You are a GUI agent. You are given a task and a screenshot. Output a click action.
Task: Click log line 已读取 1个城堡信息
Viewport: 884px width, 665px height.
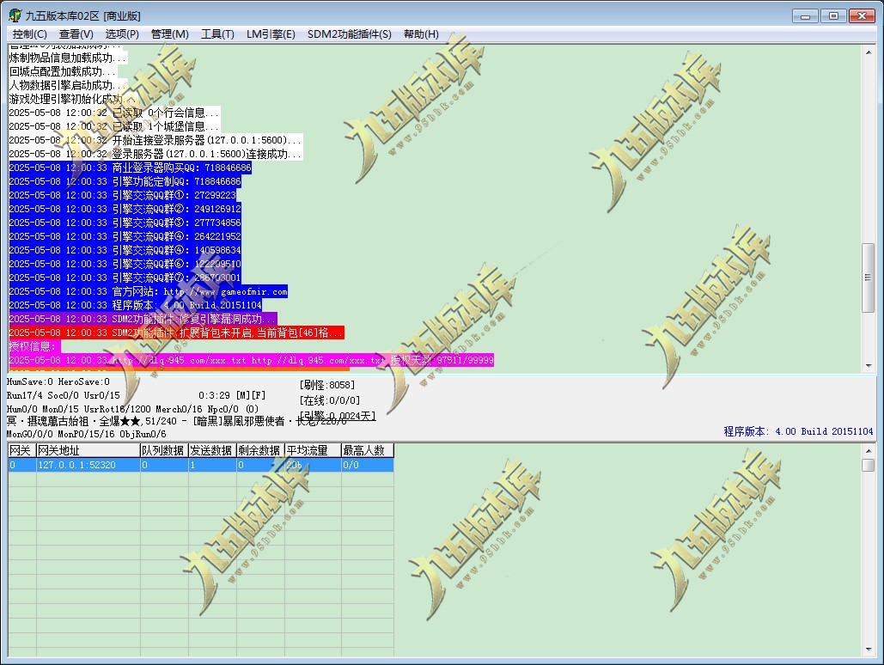click(x=114, y=126)
